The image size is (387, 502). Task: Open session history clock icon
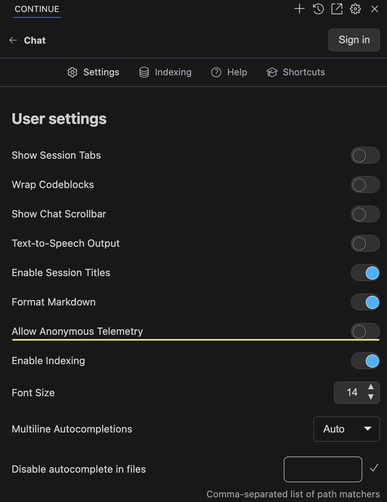(318, 9)
